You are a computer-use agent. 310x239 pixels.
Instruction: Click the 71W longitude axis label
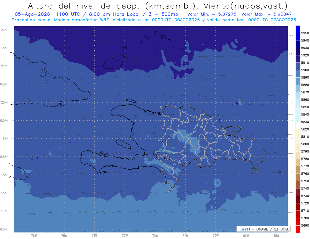pyautogui.click(x=185, y=235)
